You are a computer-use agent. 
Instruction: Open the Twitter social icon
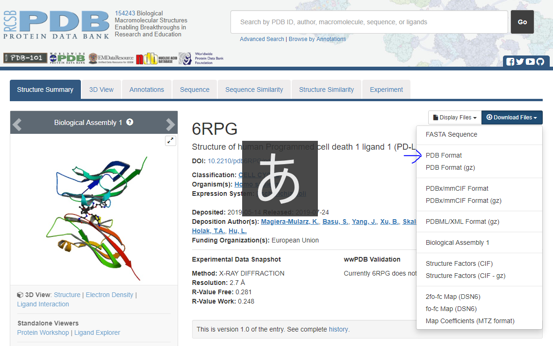[x=520, y=62]
